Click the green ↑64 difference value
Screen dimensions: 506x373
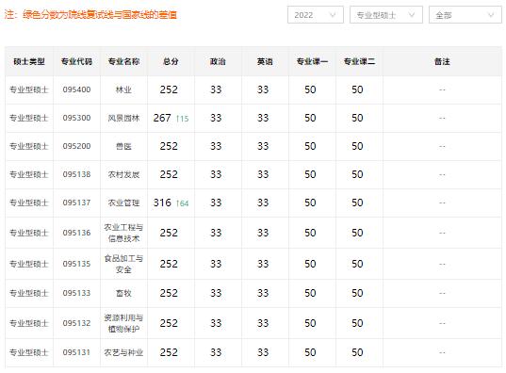(182, 203)
